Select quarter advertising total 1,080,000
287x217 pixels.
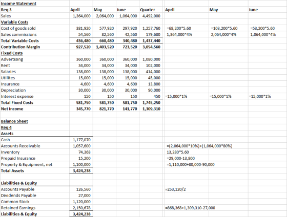[151, 59]
